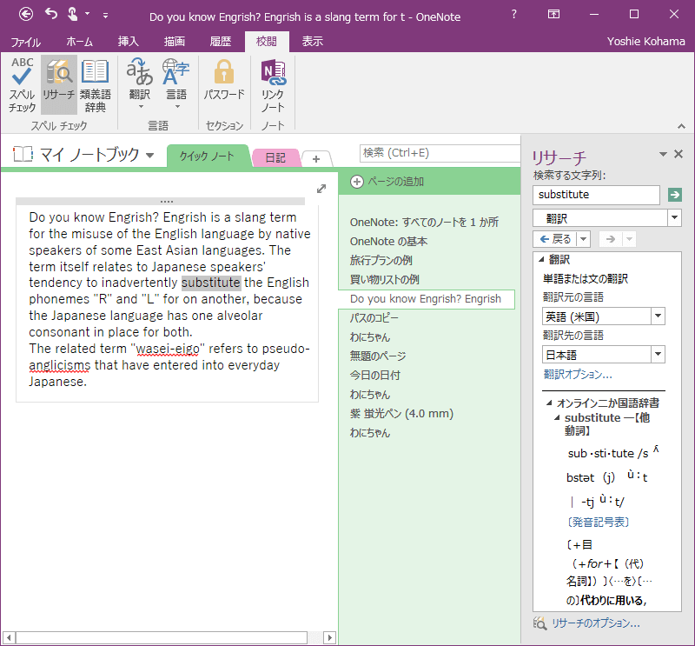Switch to the 挿入 tab
Screen dimensions: 695x646
(x=128, y=42)
